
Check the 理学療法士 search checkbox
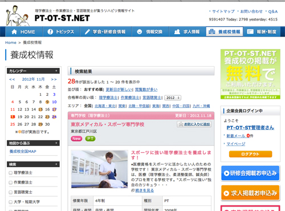pyautogui.click(x=11, y=173)
